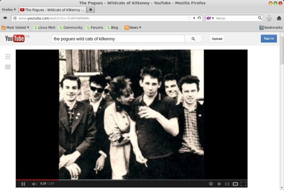Click the Upload button
Image resolution: width=284 pixels, height=190 pixels.
(x=217, y=39)
